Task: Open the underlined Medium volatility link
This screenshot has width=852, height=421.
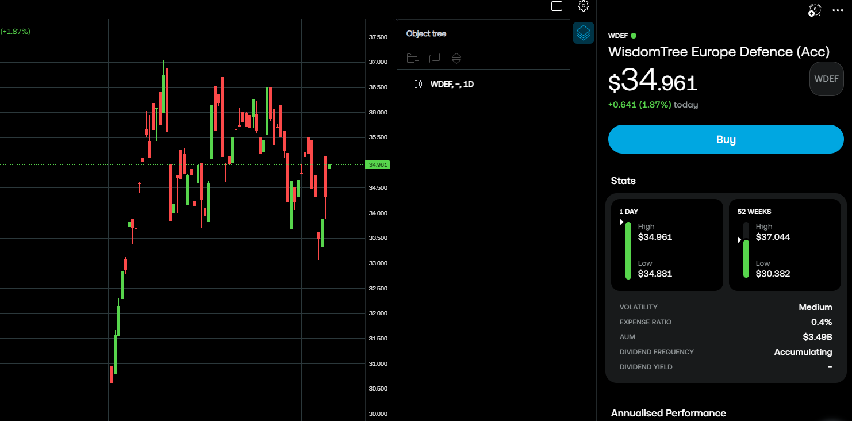Action: tap(815, 307)
